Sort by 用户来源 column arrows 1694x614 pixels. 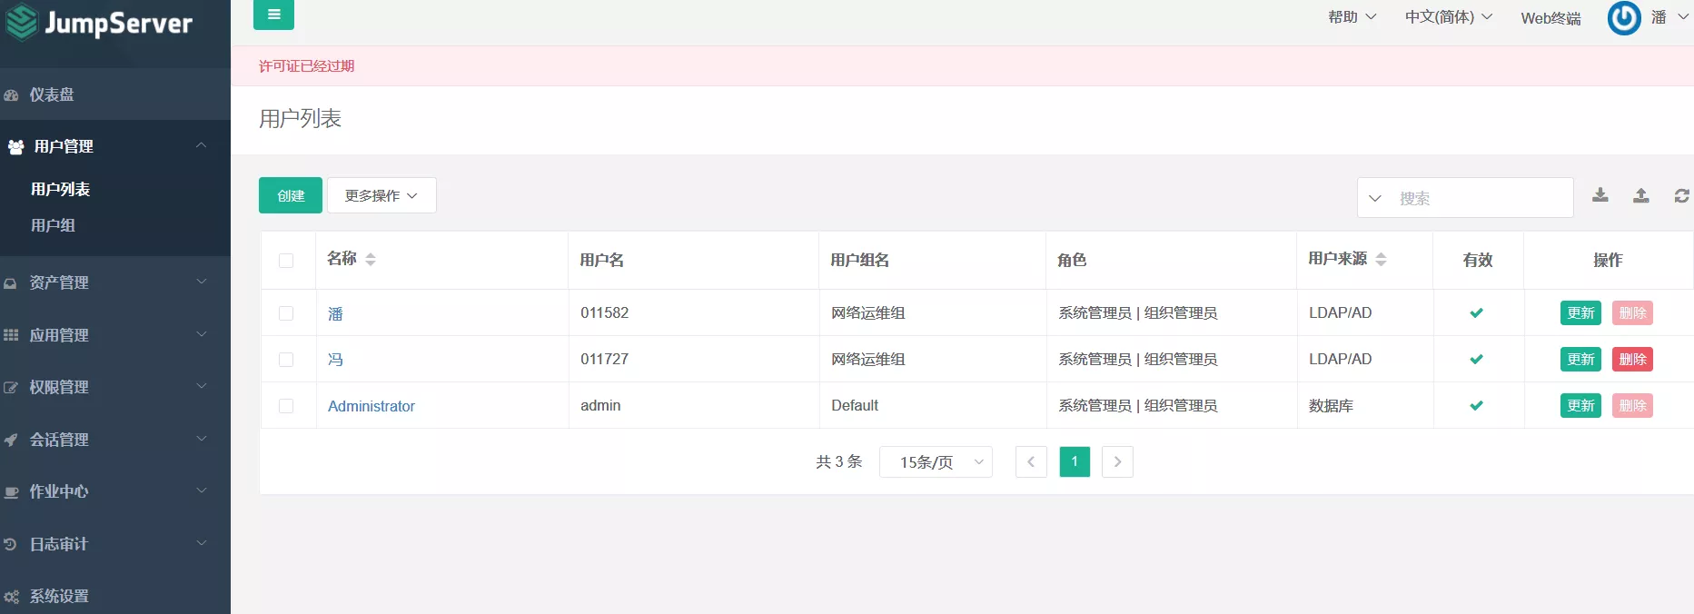pos(1381,260)
